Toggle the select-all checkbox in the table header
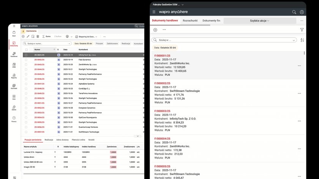The width and height of the screenshot is (319, 179). [x=26, y=50]
